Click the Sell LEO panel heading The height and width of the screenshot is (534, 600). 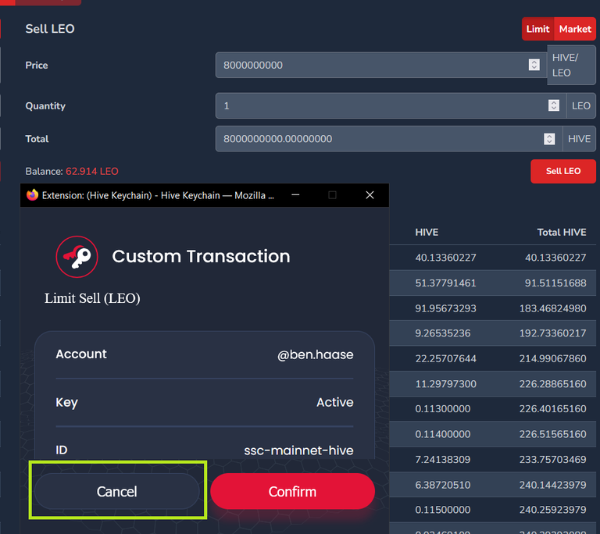tap(50, 29)
